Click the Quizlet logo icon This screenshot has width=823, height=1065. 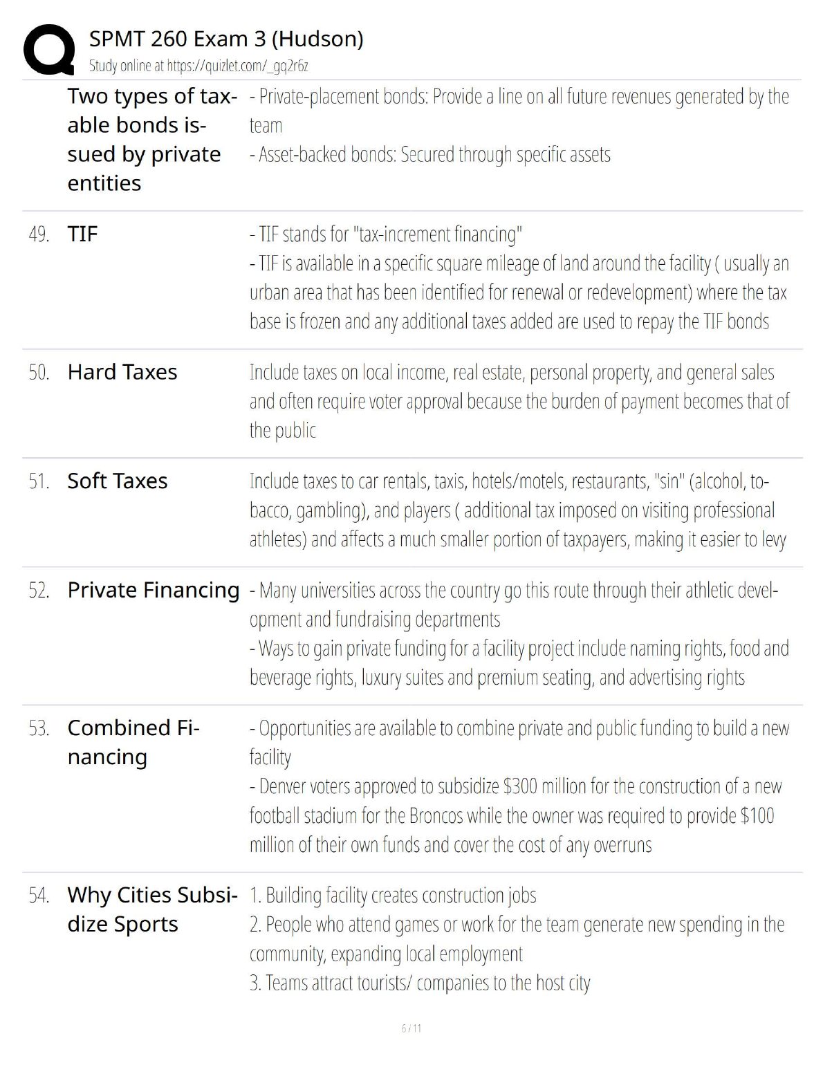(48, 50)
